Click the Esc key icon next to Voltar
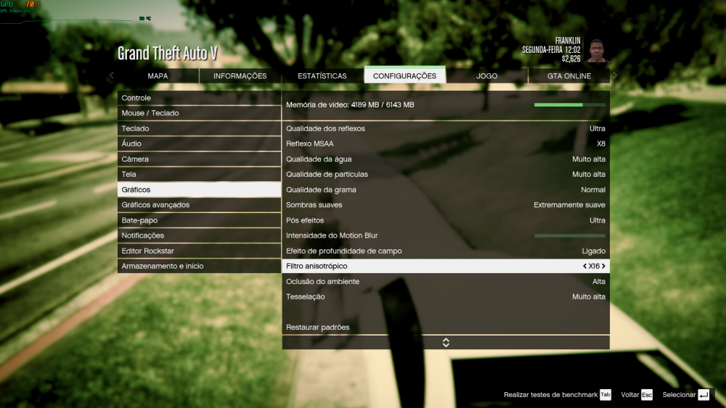 [647, 395]
